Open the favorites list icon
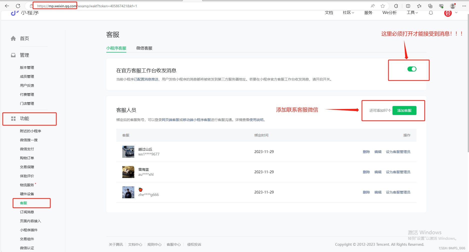The height and width of the screenshot is (252, 469). (419, 6)
